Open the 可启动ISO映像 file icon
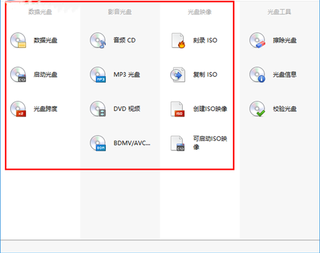 click(178, 144)
